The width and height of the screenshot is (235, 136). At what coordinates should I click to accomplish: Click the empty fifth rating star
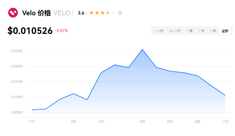pyautogui.click(x=114, y=13)
